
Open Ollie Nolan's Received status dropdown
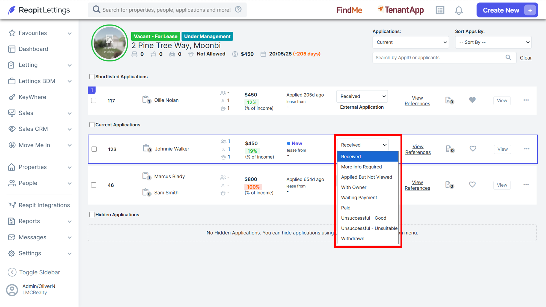pos(362,96)
